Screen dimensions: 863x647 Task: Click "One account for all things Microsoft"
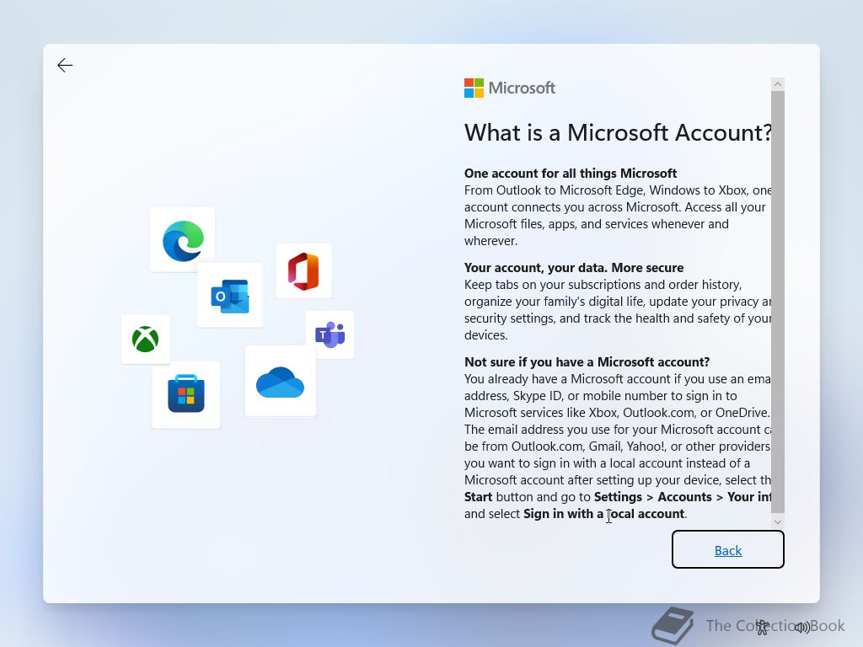point(571,174)
